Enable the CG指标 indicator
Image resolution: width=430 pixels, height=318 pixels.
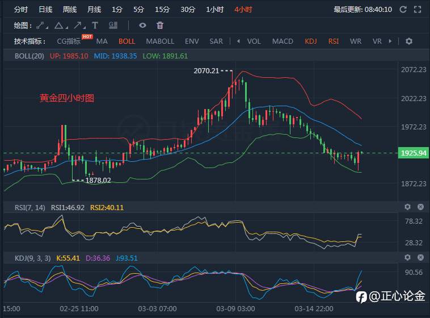point(69,41)
